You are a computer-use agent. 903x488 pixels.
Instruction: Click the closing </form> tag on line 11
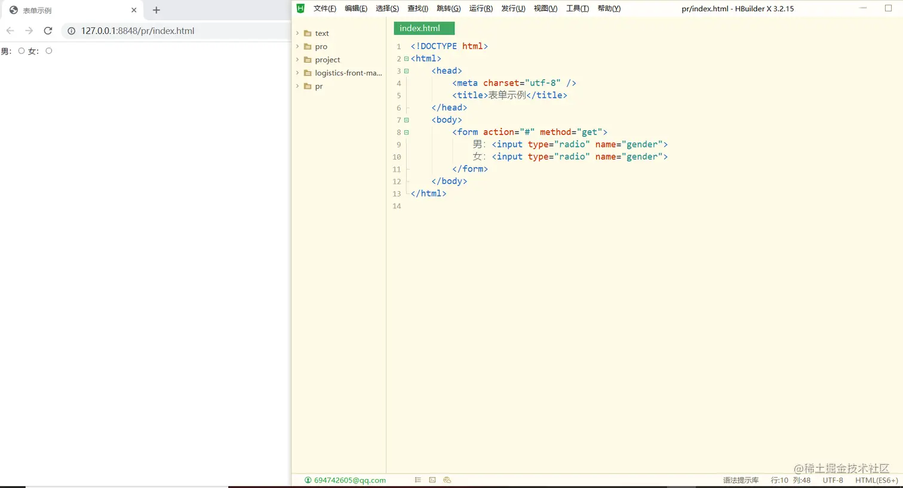pyautogui.click(x=470, y=169)
